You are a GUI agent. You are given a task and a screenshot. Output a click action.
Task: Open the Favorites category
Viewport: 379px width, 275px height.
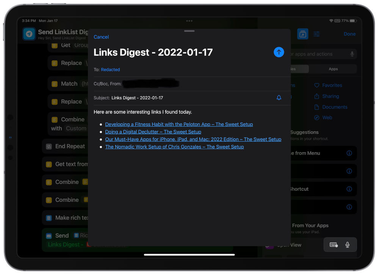pyautogui.click(x=328, y=85)
